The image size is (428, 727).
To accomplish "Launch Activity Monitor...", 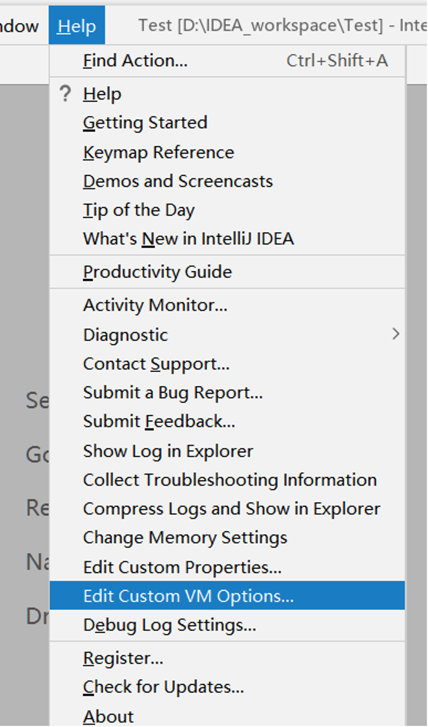I will tap(227, 305).
